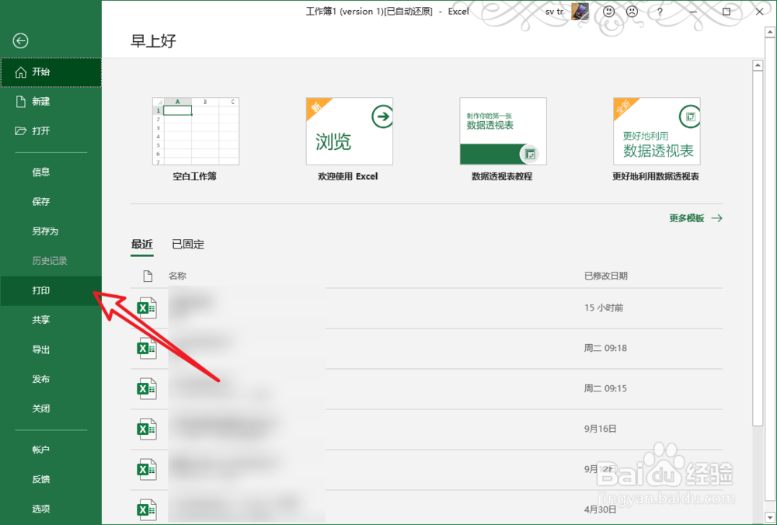Choose 保存 from the sidebar
This screenshot has height=525, width=777.
51,202
